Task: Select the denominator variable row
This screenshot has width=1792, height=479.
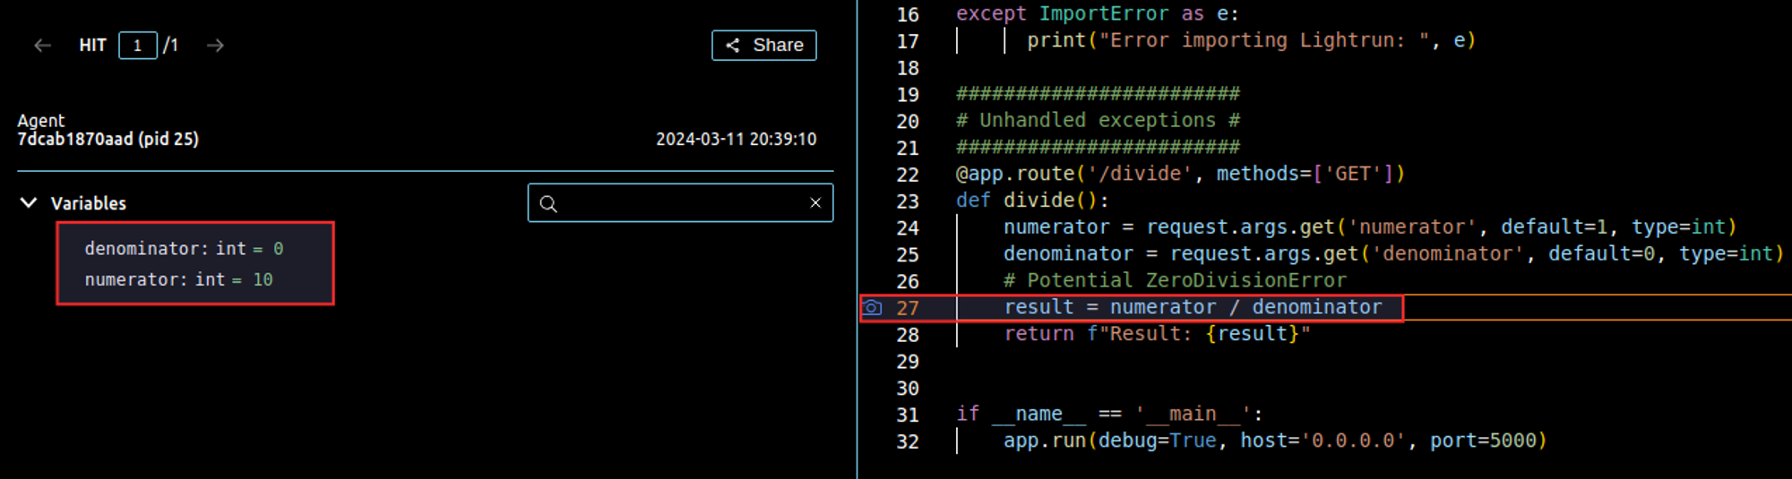Action: (184, 249)
